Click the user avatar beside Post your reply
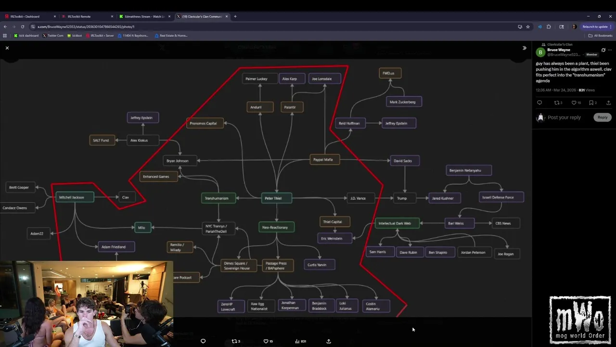Screen dimensions: 616x347 (540, 117)
